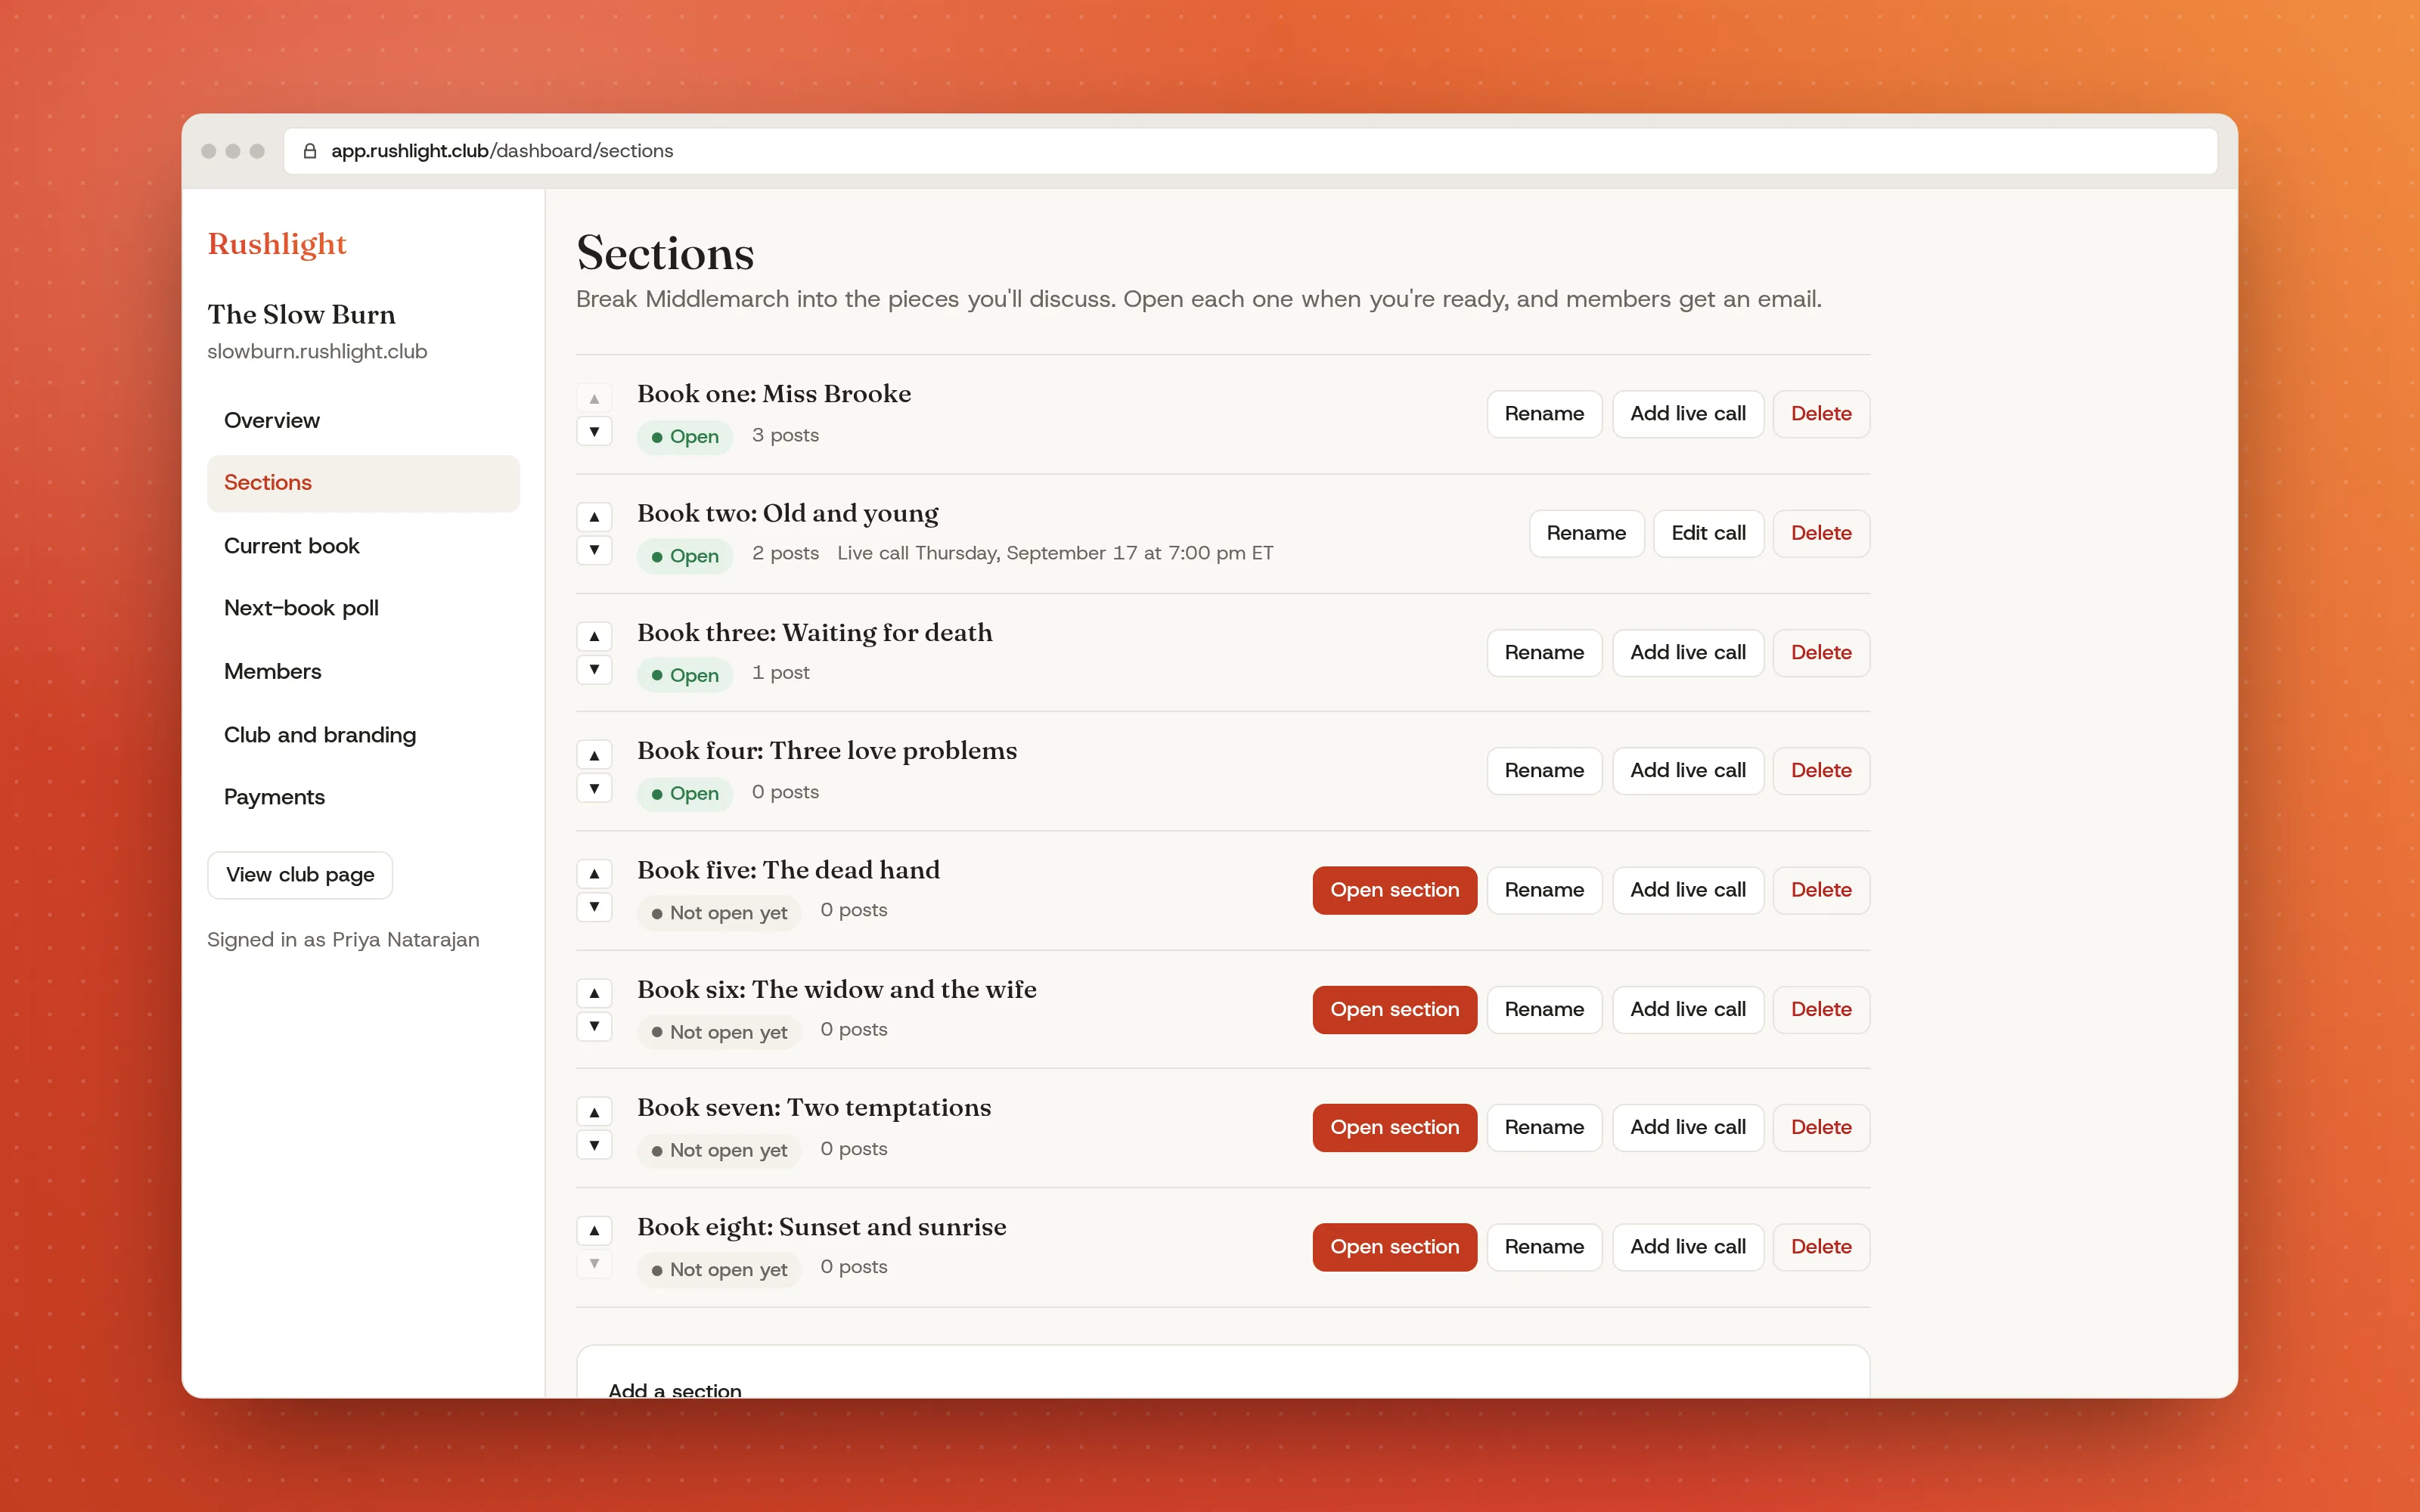Move Book three: Waiting for death up

tap(594, 636)
